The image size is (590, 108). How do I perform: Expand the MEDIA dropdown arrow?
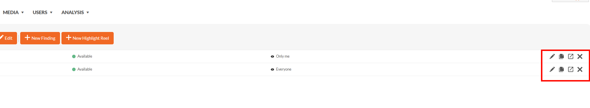pos(23,13)
